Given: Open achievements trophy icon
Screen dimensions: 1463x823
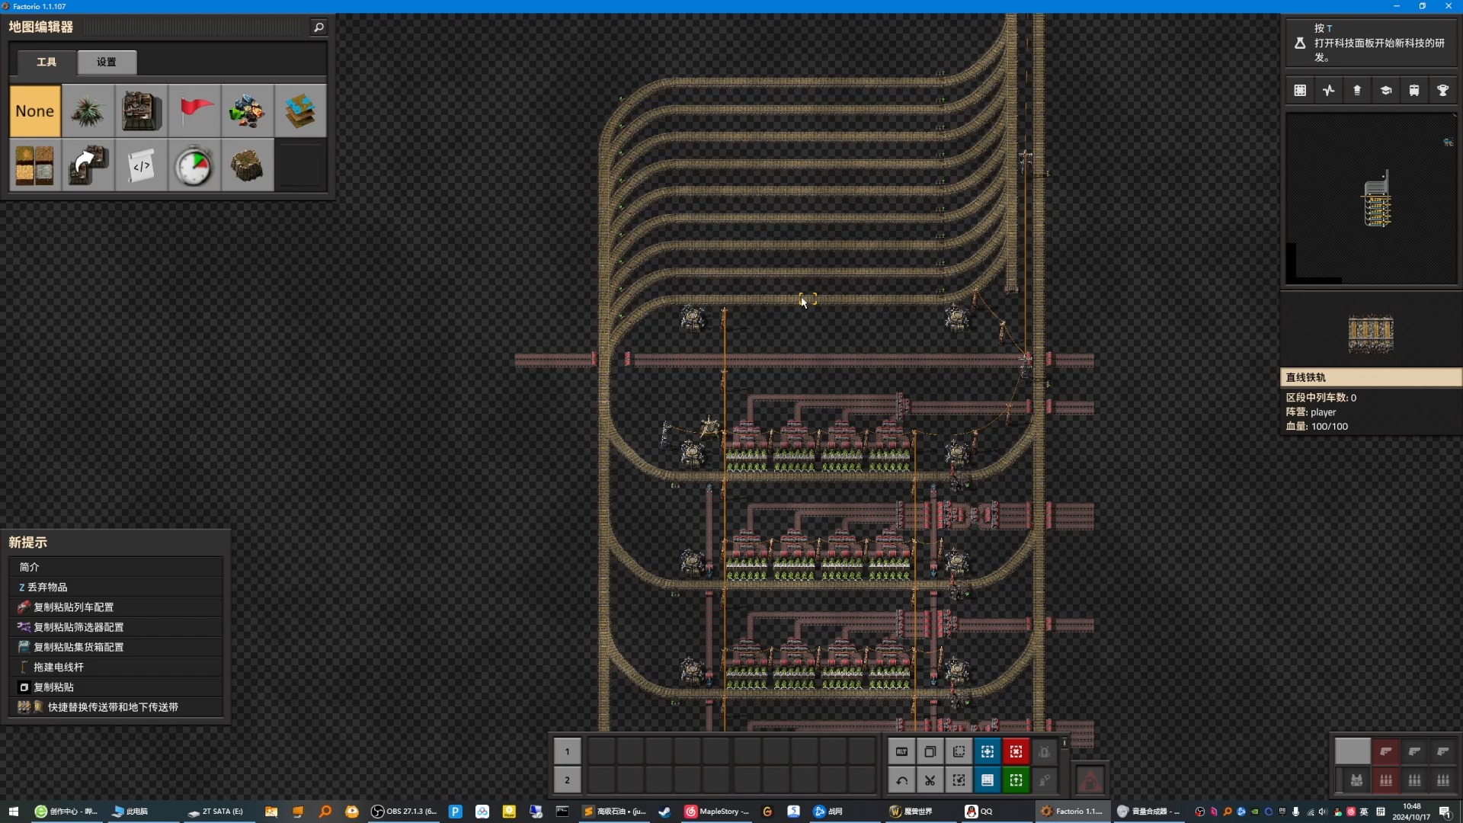Looking at the screenshot, I should click(x=1442, y=91).
